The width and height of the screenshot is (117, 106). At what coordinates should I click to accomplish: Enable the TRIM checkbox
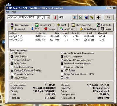[62, 78]
